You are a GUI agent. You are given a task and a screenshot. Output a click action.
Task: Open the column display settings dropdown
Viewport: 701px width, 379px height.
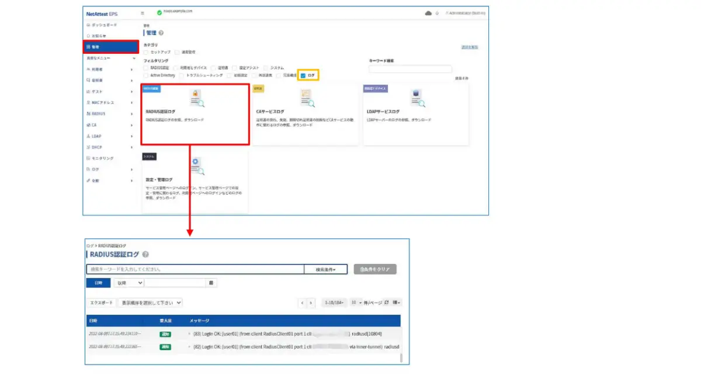(x=397, y=302)
